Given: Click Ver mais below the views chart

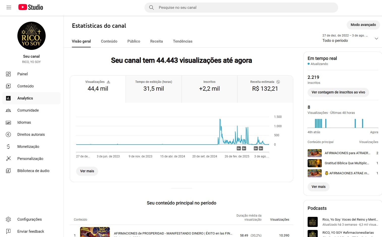Looking at the screenshot, I should [87, 171].
